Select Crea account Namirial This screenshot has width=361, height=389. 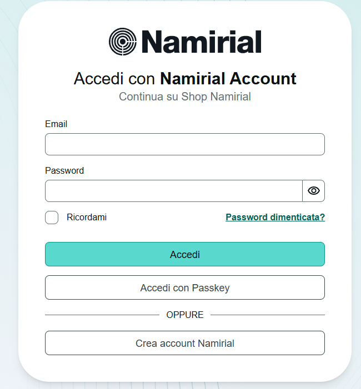point(184,343)
